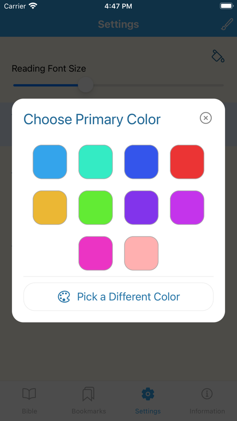237x421 pixels.
Task: Pick the golden yellow color swatch
Action: click(x=50, y=207)
